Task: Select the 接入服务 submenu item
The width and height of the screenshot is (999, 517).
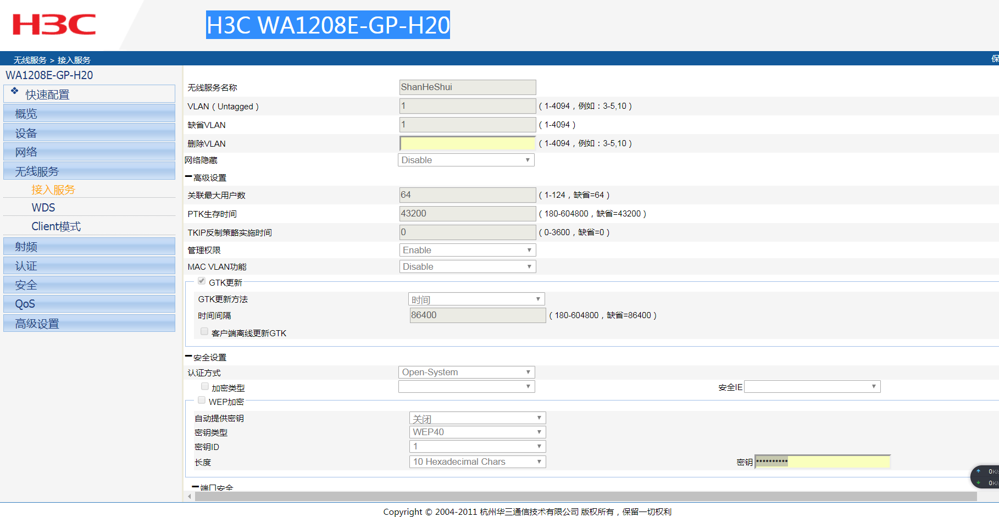Action: (x=53, y=190)
